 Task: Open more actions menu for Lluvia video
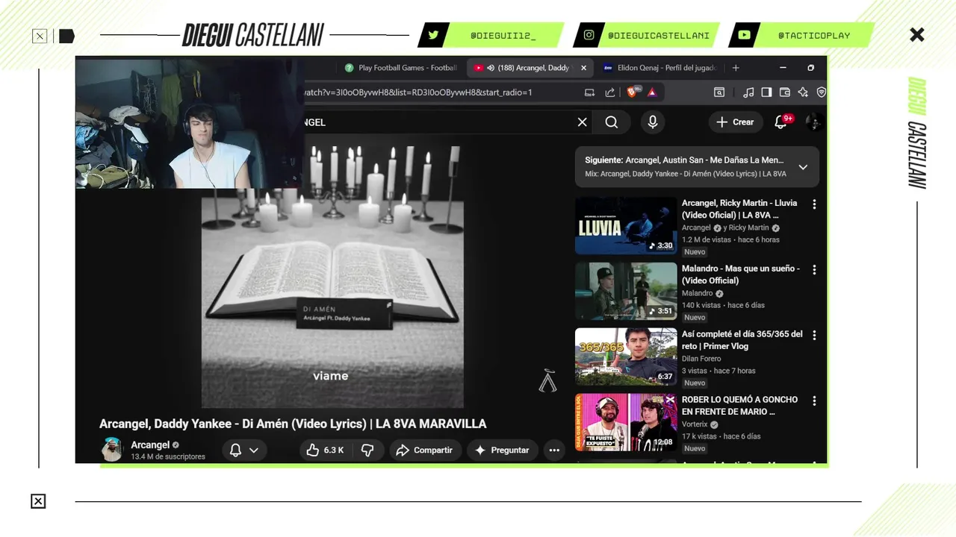click(x=814, y=204)
